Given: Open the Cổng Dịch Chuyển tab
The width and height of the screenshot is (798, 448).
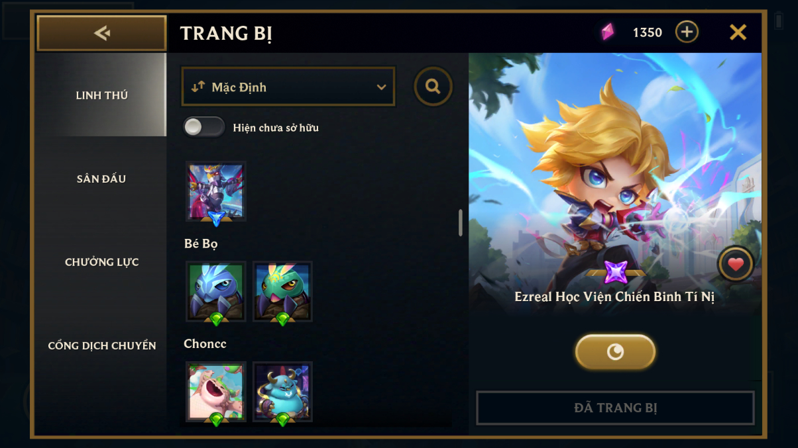Looking at the screenshot, I should tap(101, 345).
